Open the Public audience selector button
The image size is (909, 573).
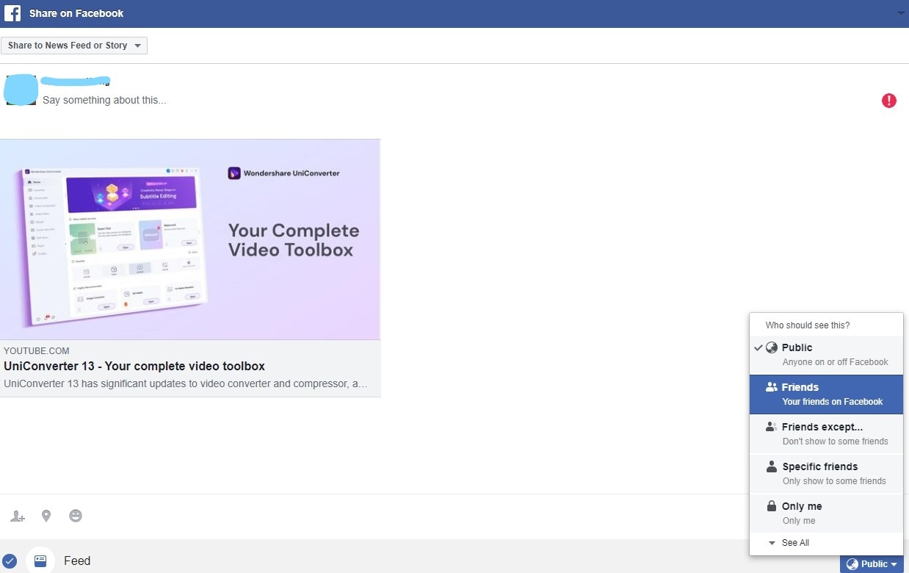[872, 564]
